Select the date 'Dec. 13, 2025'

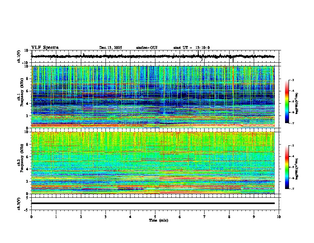111,48
